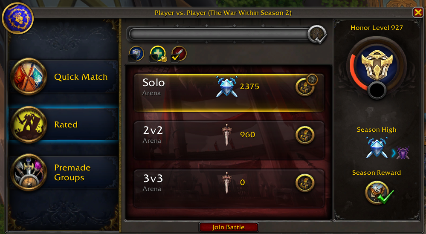Open the Premade Groups tab
Viewport: 426px width, 234px height.
click(x=64, y=172)
